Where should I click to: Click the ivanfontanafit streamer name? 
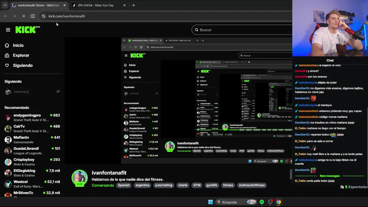(x=109, y=173)
